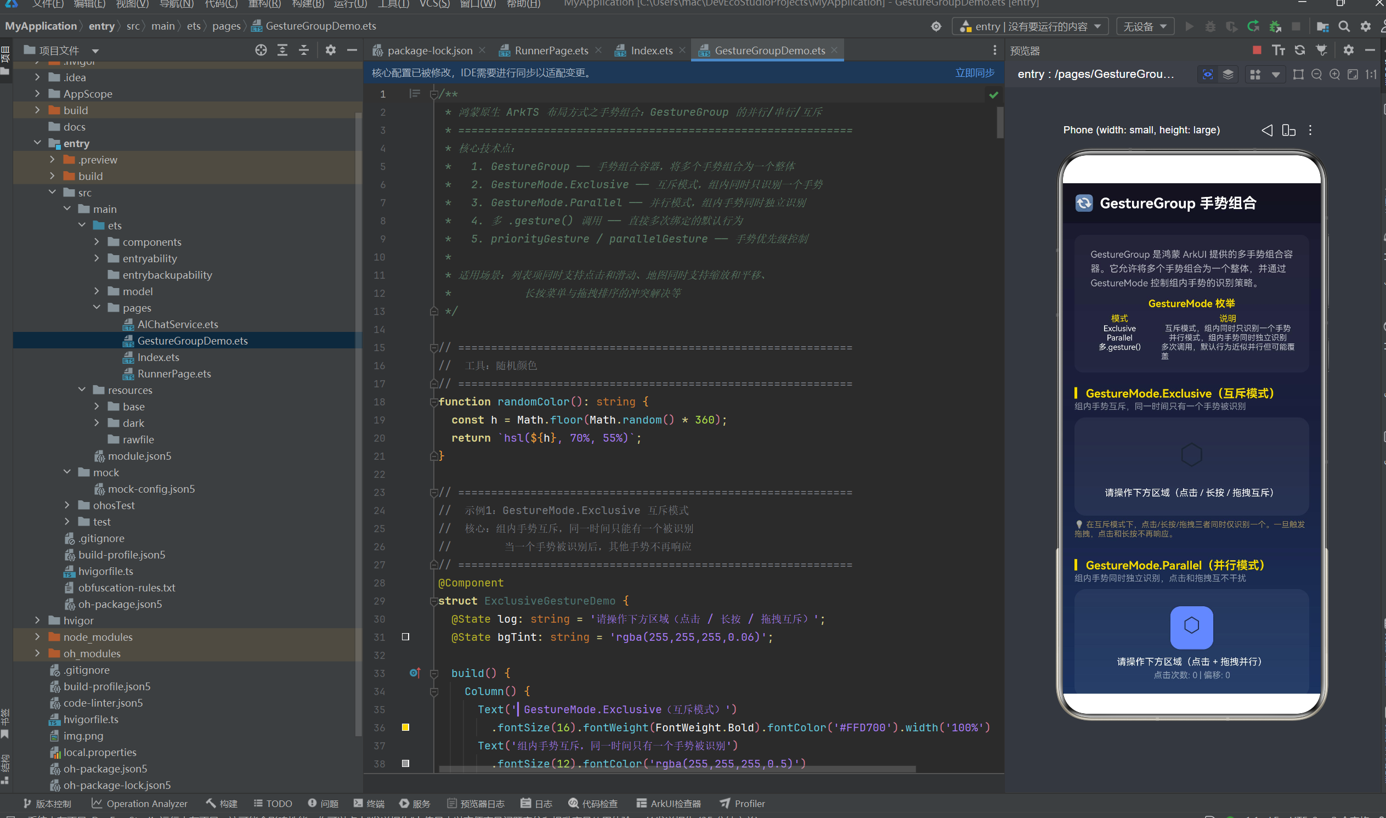Zoom in the phone preview
The width and height of the screenshot is (1386, 818).
pyautogui.click(x=1334, y=75)
